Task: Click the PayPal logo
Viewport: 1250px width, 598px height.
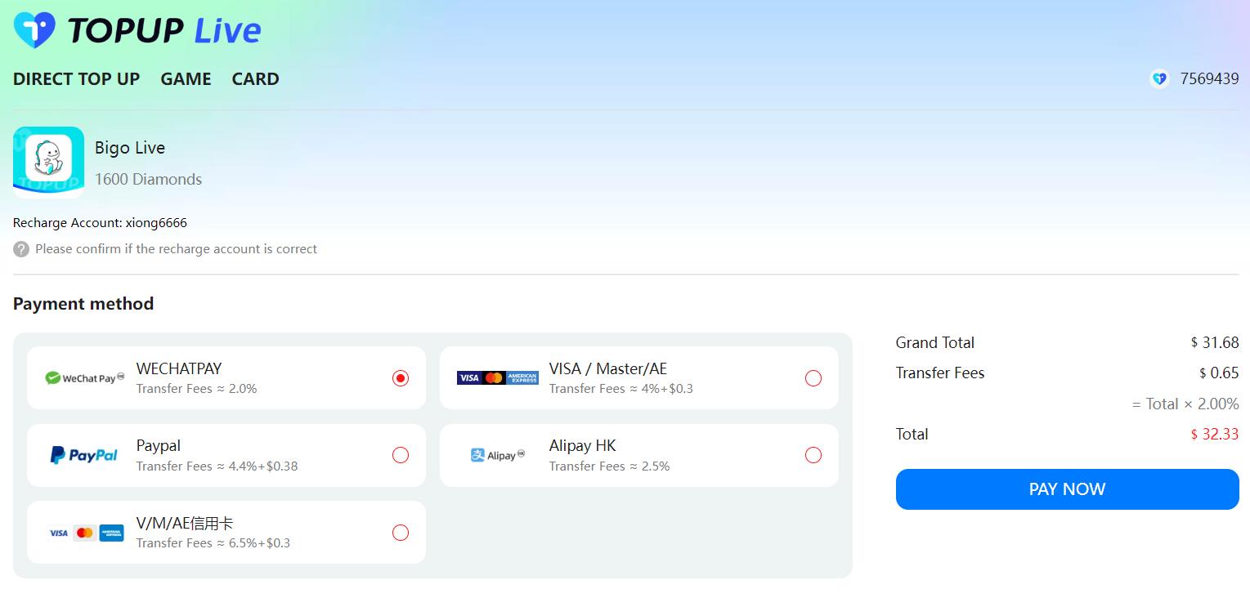Action: point(84,455)
